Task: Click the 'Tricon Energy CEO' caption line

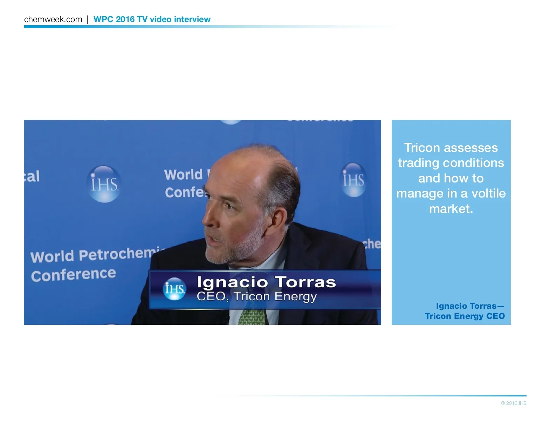Action: [x=465, y=316]
